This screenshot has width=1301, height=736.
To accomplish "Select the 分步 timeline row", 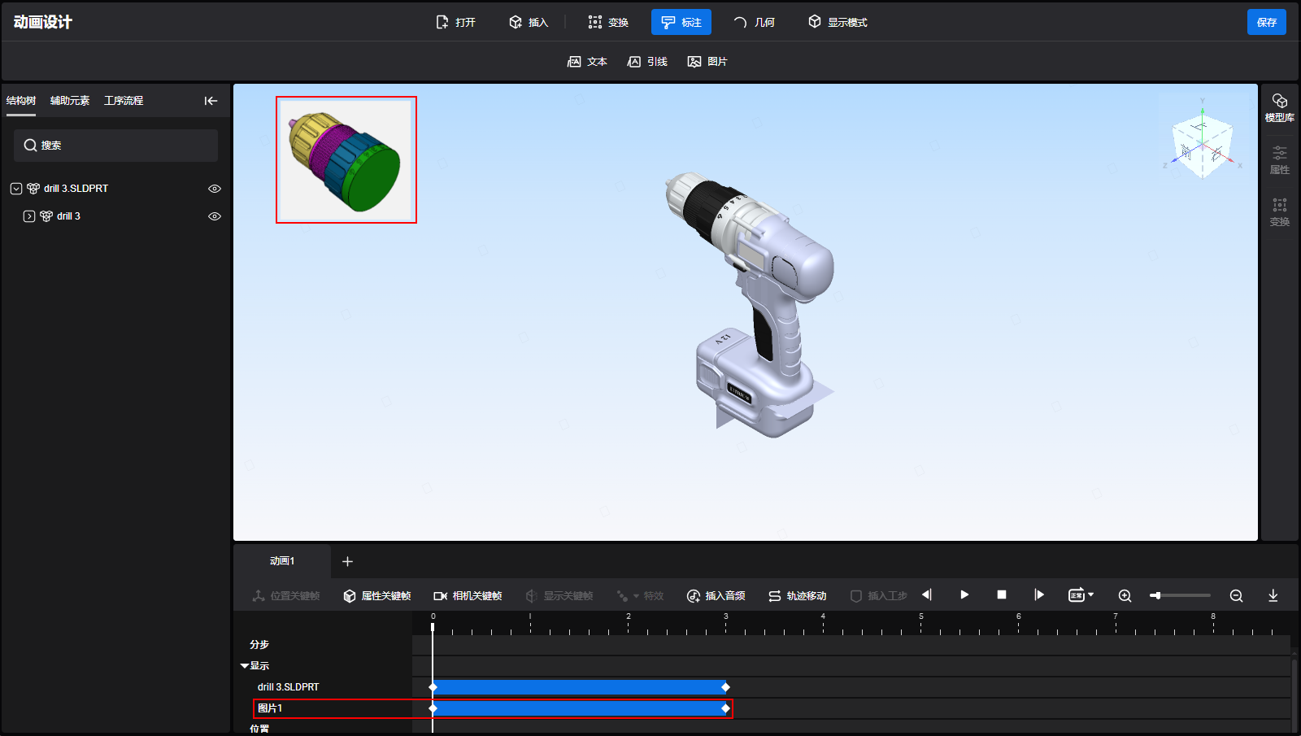I will tap(259, 645).
